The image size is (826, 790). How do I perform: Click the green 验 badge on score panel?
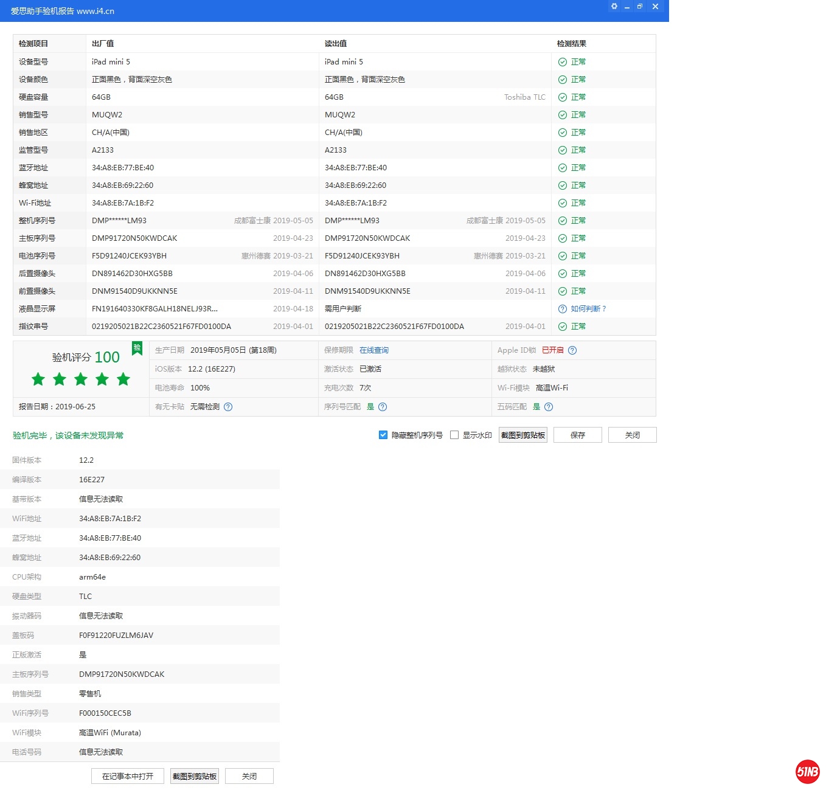click(137, 348)
